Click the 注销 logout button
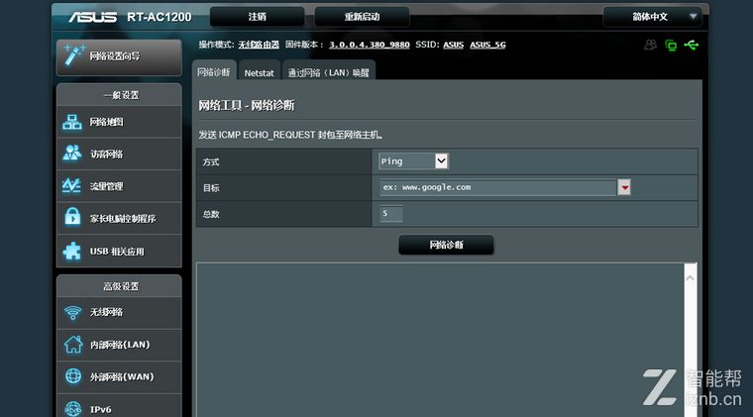The width and height of the screenshot is (753, 417). point(257,17)
